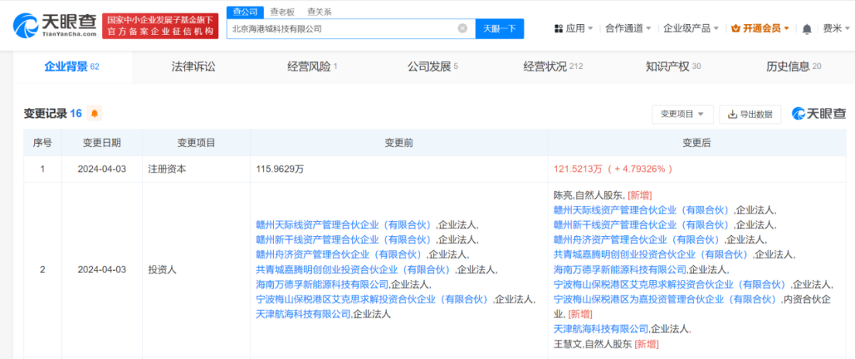Expand the 合作通道 dropdown

point(629,29)
